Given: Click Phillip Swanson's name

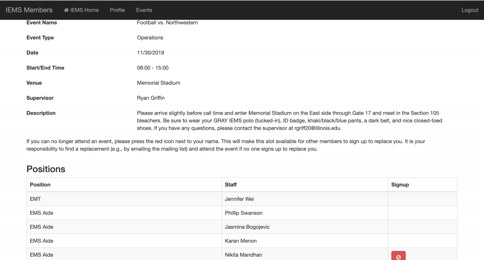Looking at the screenshot, I should pos(244,213).
